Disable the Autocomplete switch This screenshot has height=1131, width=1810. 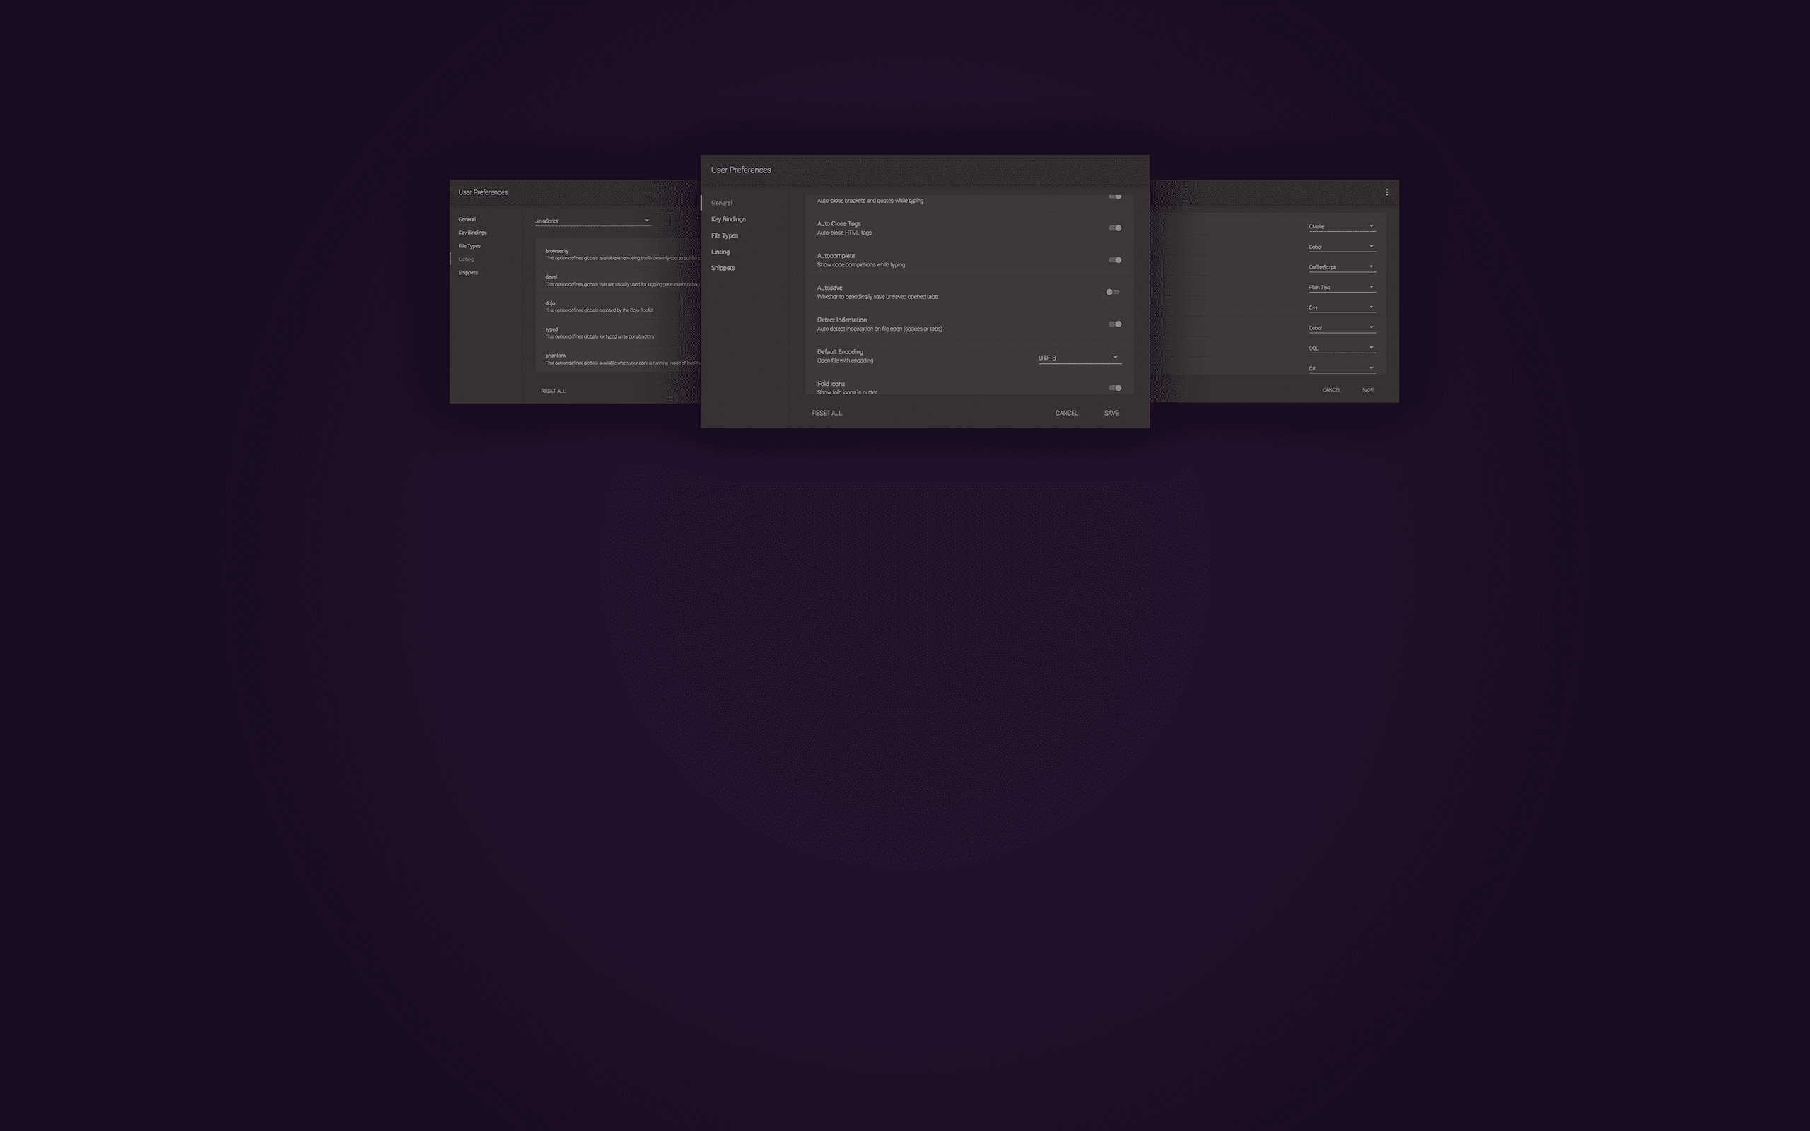[x=1114, y=260]
